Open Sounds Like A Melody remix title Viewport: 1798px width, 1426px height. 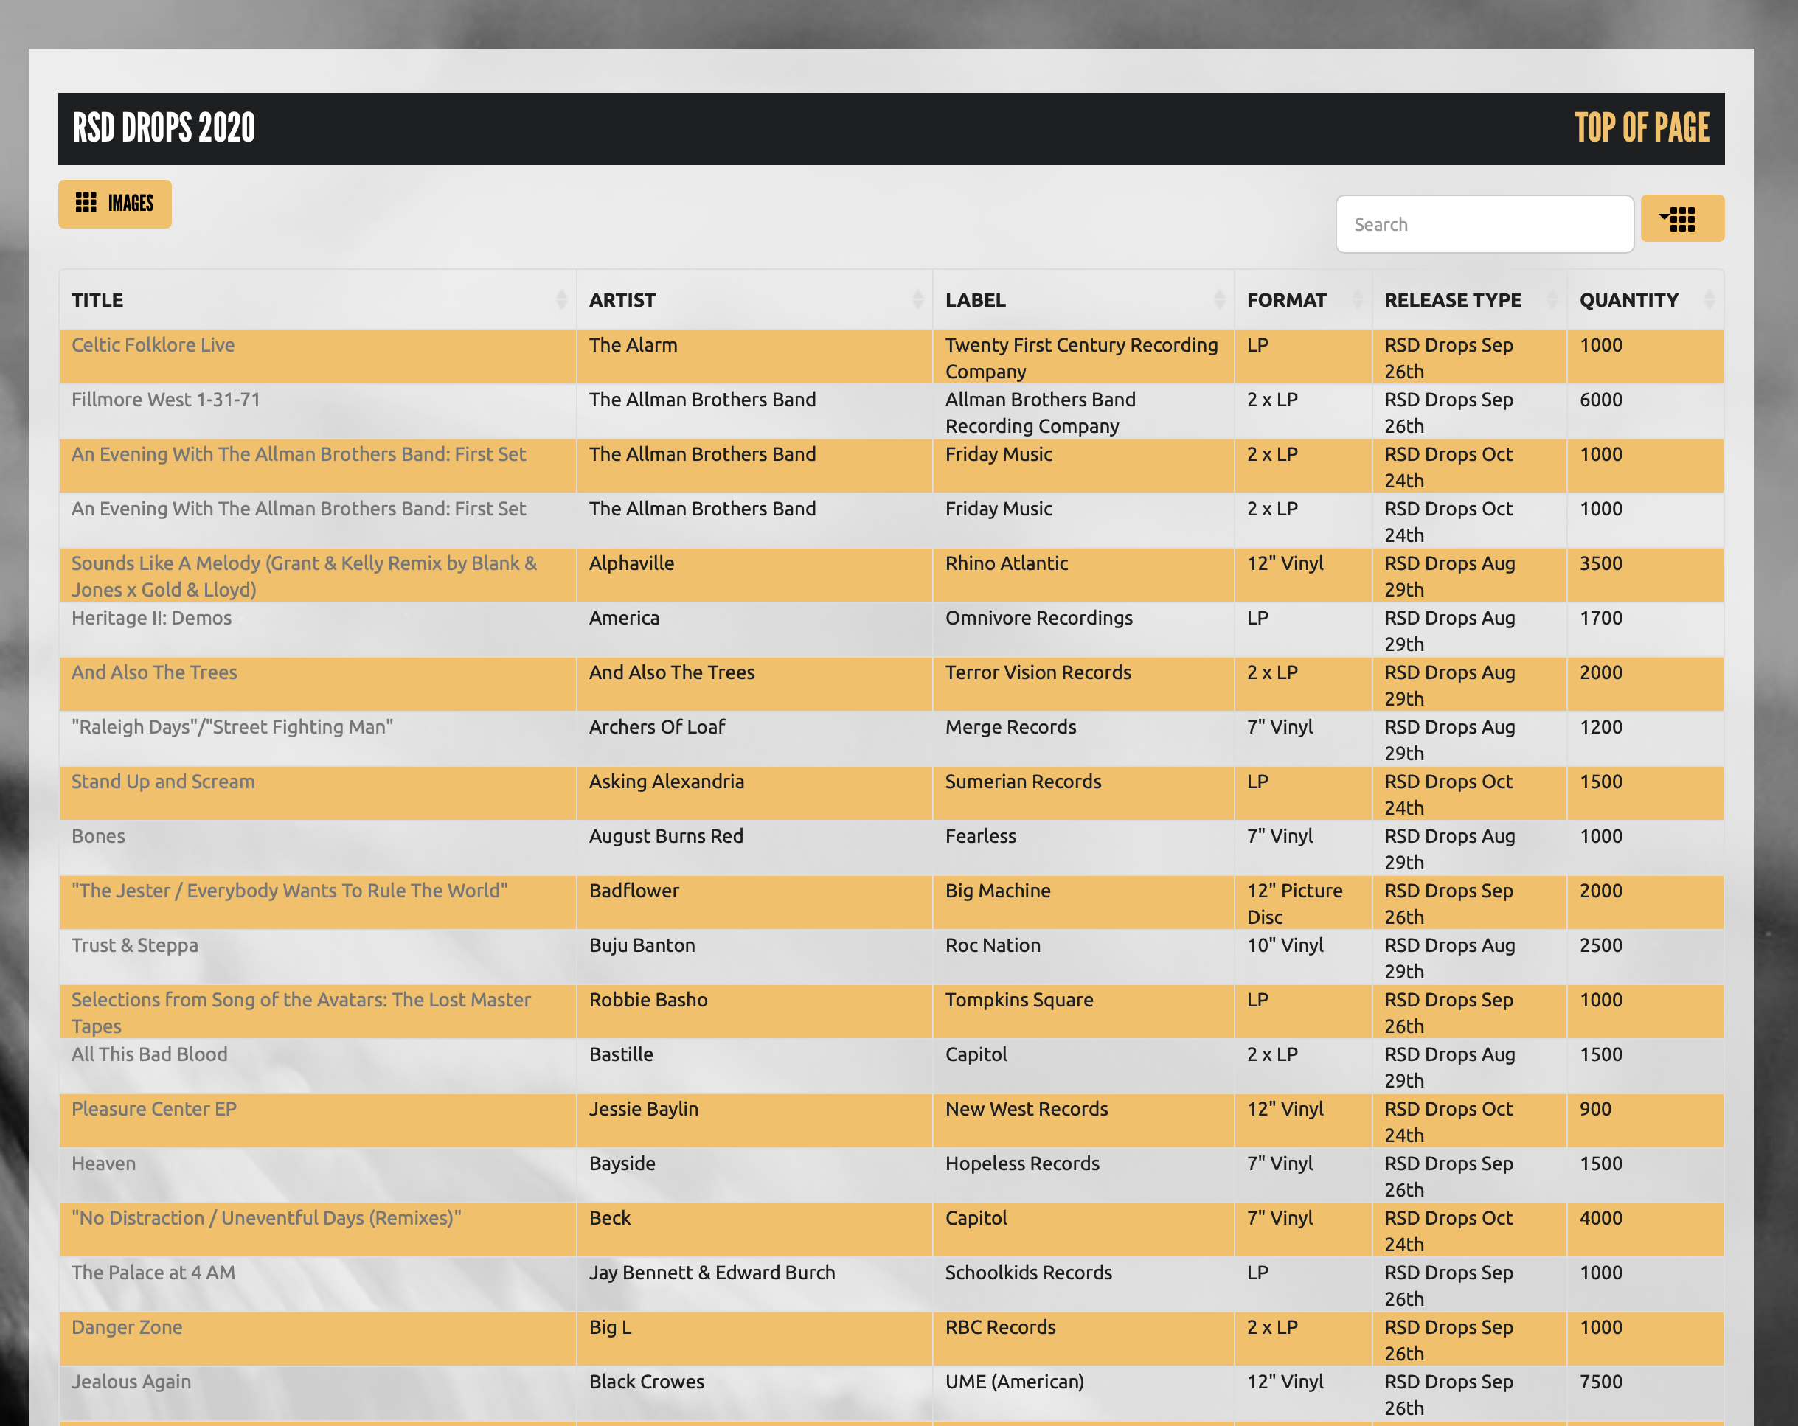pos(305,577)
